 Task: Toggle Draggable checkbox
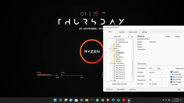coord(171,72)
